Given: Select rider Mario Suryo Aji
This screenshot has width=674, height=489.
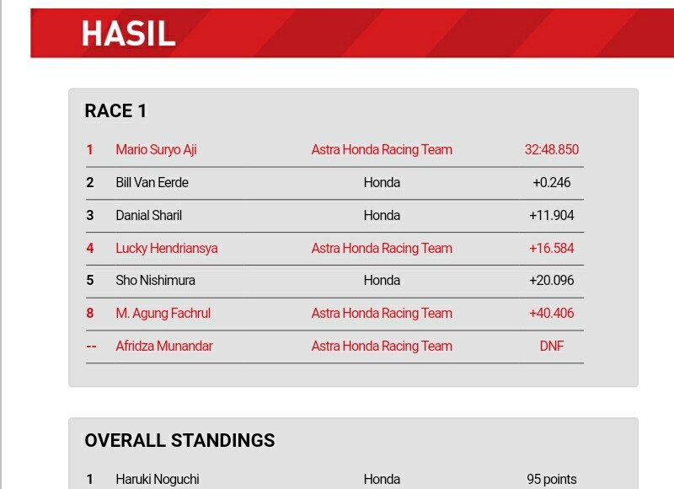Looking at the screenshot, I should point(156,150).
